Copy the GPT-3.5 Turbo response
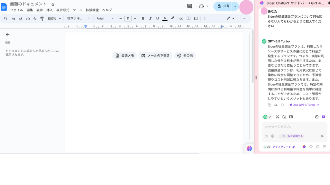 [270, 105]
